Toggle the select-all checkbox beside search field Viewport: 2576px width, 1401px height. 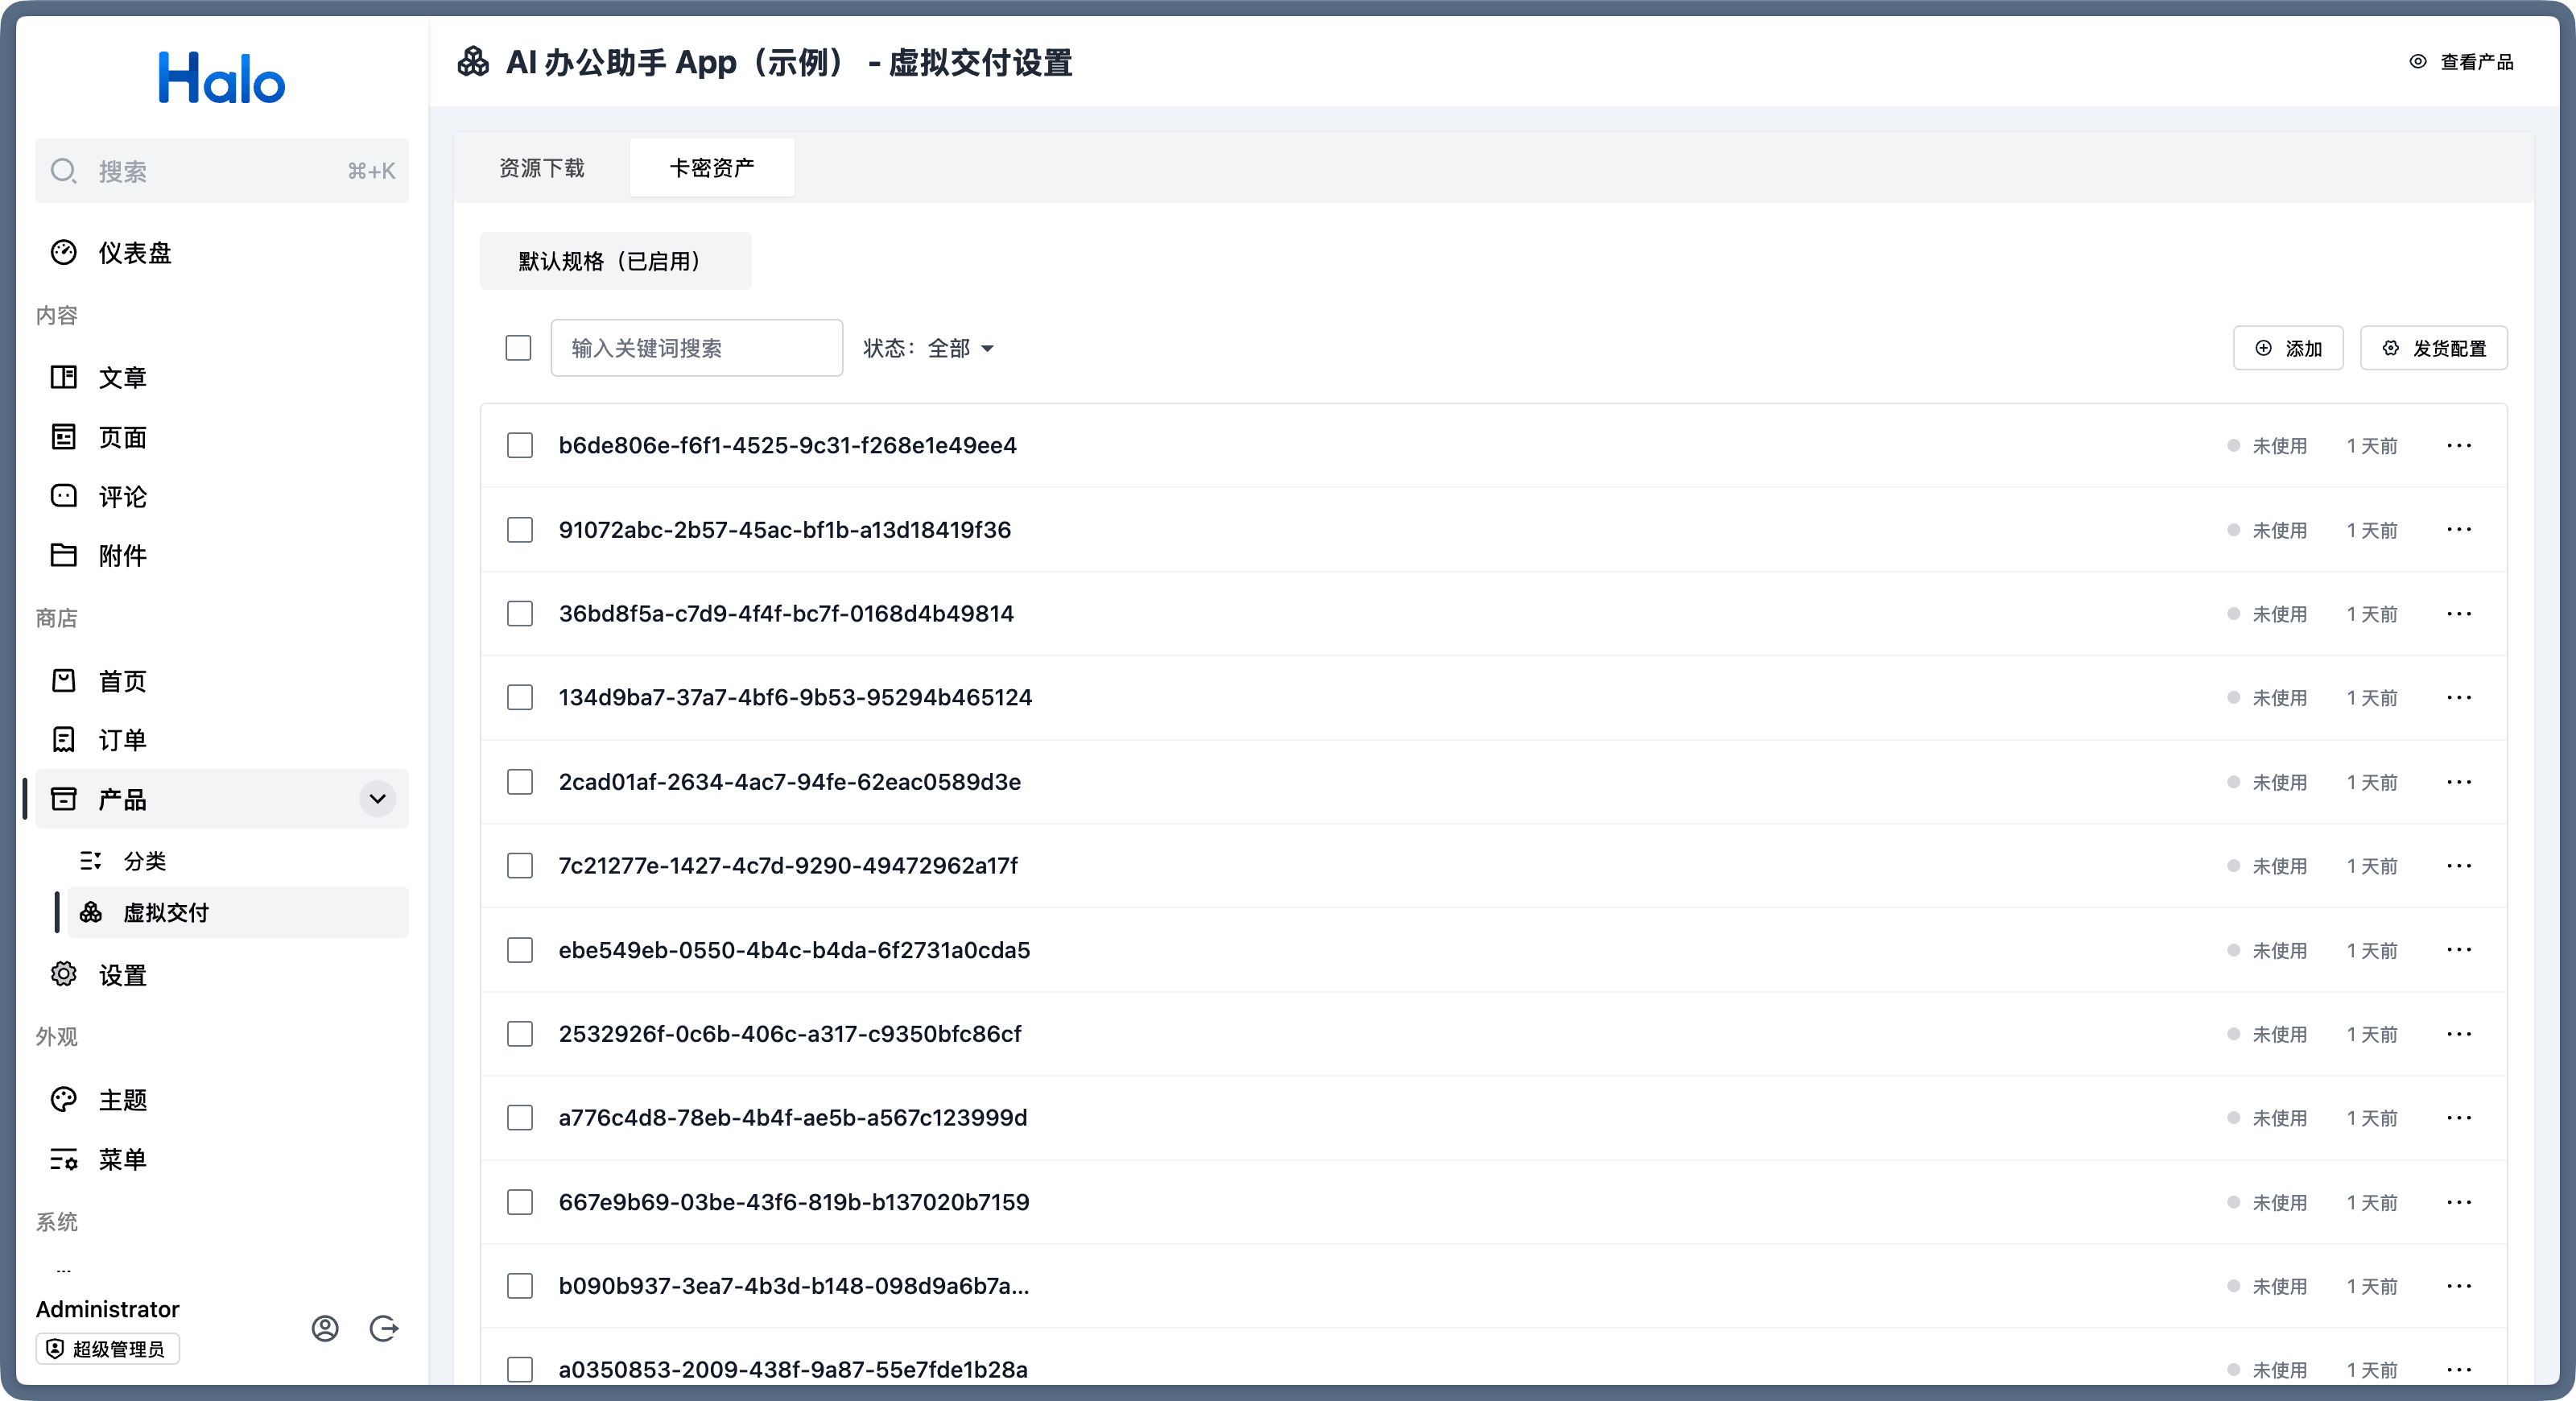518,348
